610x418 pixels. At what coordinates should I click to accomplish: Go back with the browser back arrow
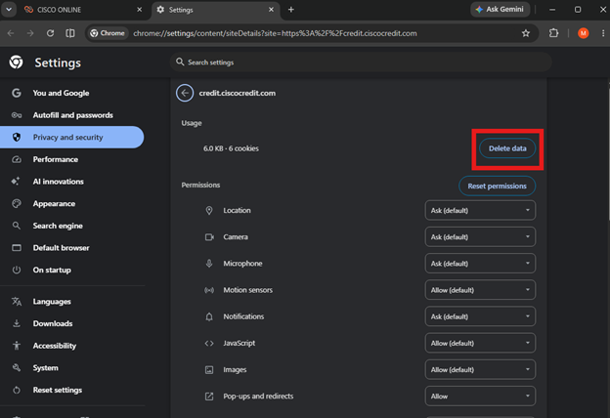11,33
